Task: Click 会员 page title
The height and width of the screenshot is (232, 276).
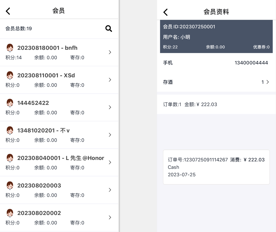Action: [x=58, y=11]
